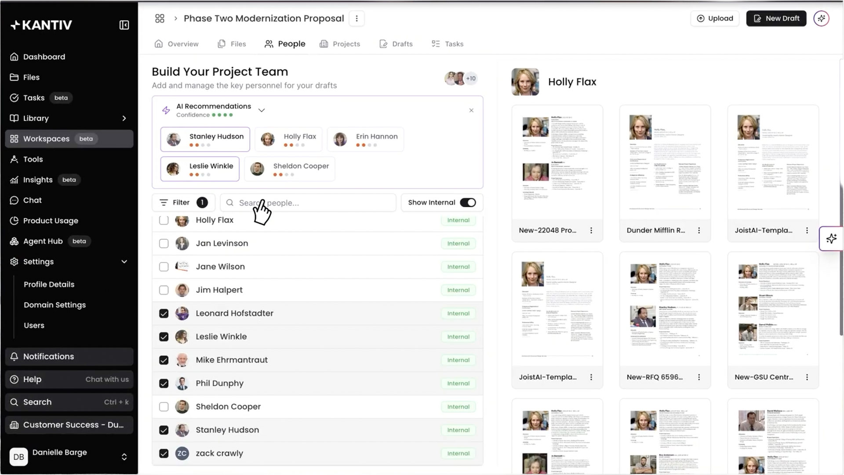Click the Search people input field
Screen dimensions: 844x475
(x=308, y=203)
